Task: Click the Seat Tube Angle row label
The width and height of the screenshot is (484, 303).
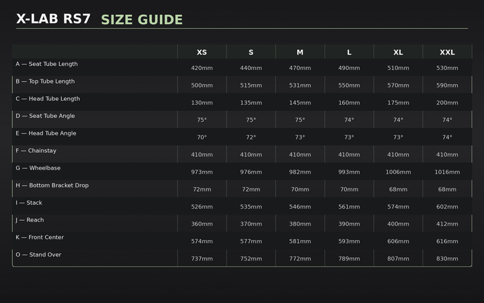Action: pos(45,116)
